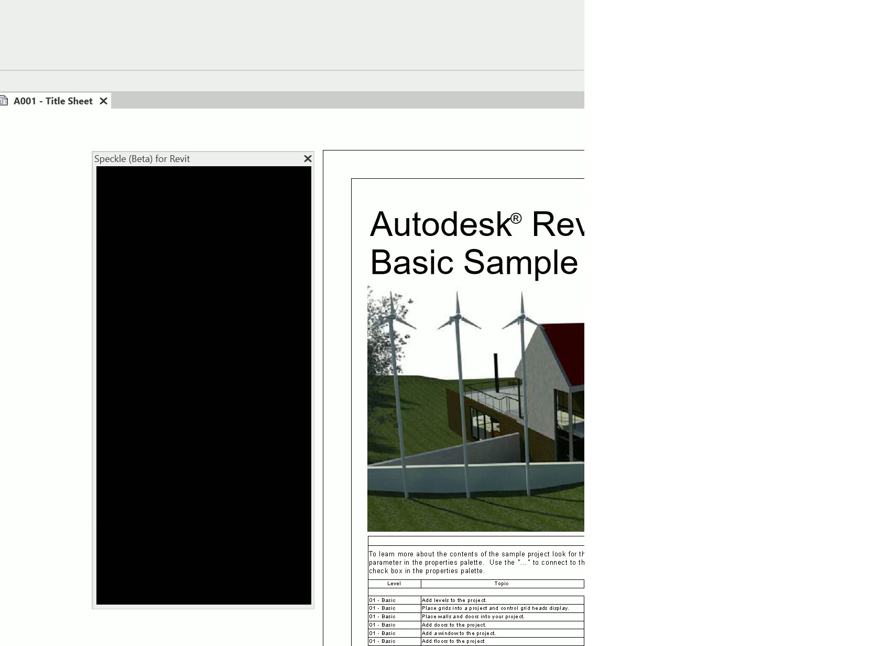This screenshot has width=871, height=646.
Task: Select 'Place grids into a project' row
Action: pos(476,608)
